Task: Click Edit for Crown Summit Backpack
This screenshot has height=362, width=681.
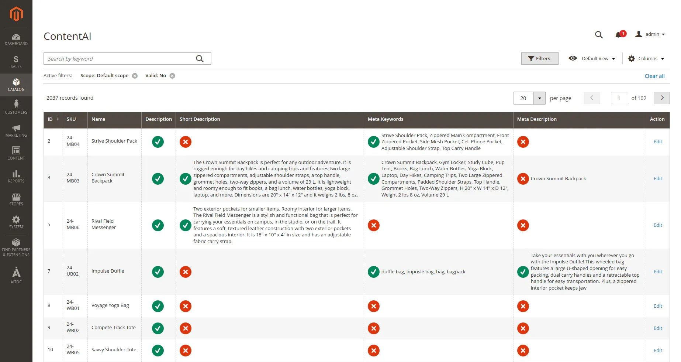Action: pos(658,179)
